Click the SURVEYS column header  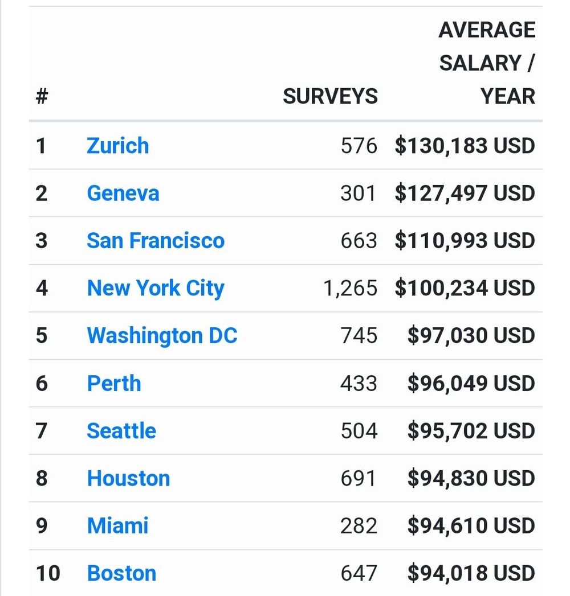pyautogui.click(x=330, y=96)
